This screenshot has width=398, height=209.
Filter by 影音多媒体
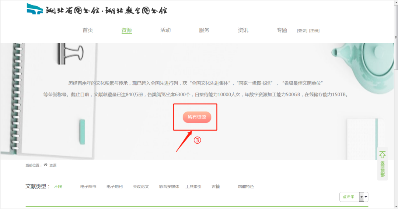coord(169,187)
